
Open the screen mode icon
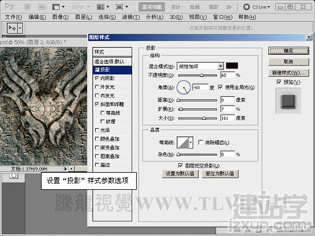pyautogui.click(x=122, y=7)
